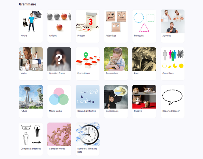Click the Adjectives cardboard faces image
The image size is (203, 159).
[x=116, y=21]
